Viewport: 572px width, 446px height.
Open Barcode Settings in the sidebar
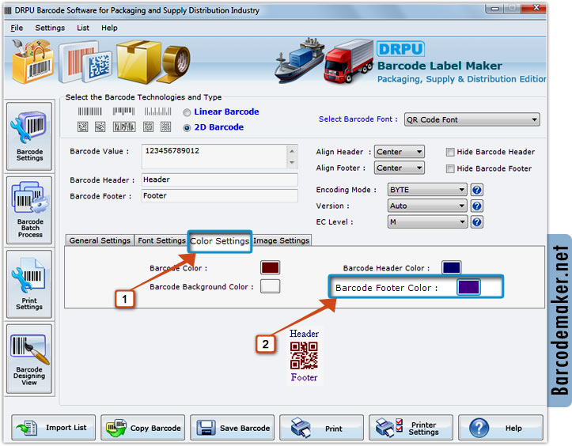point(29,136)
